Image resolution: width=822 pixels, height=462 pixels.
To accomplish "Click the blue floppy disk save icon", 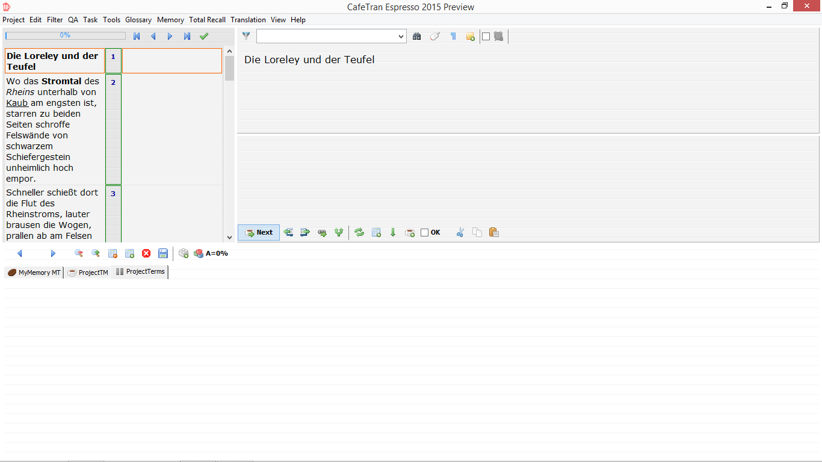I will point(163,253).
